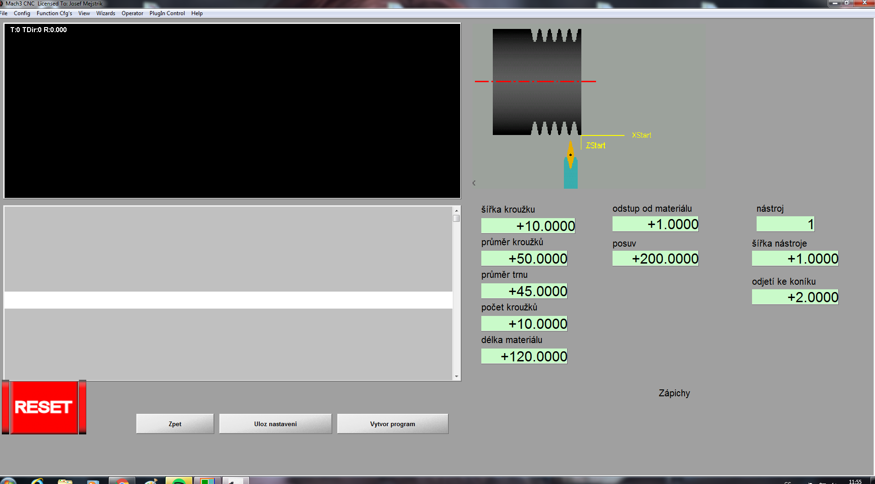Select the průměr trnu input field
Viewport: 875px width, 484px height.
pyautogui.click(x=524, y=291)
